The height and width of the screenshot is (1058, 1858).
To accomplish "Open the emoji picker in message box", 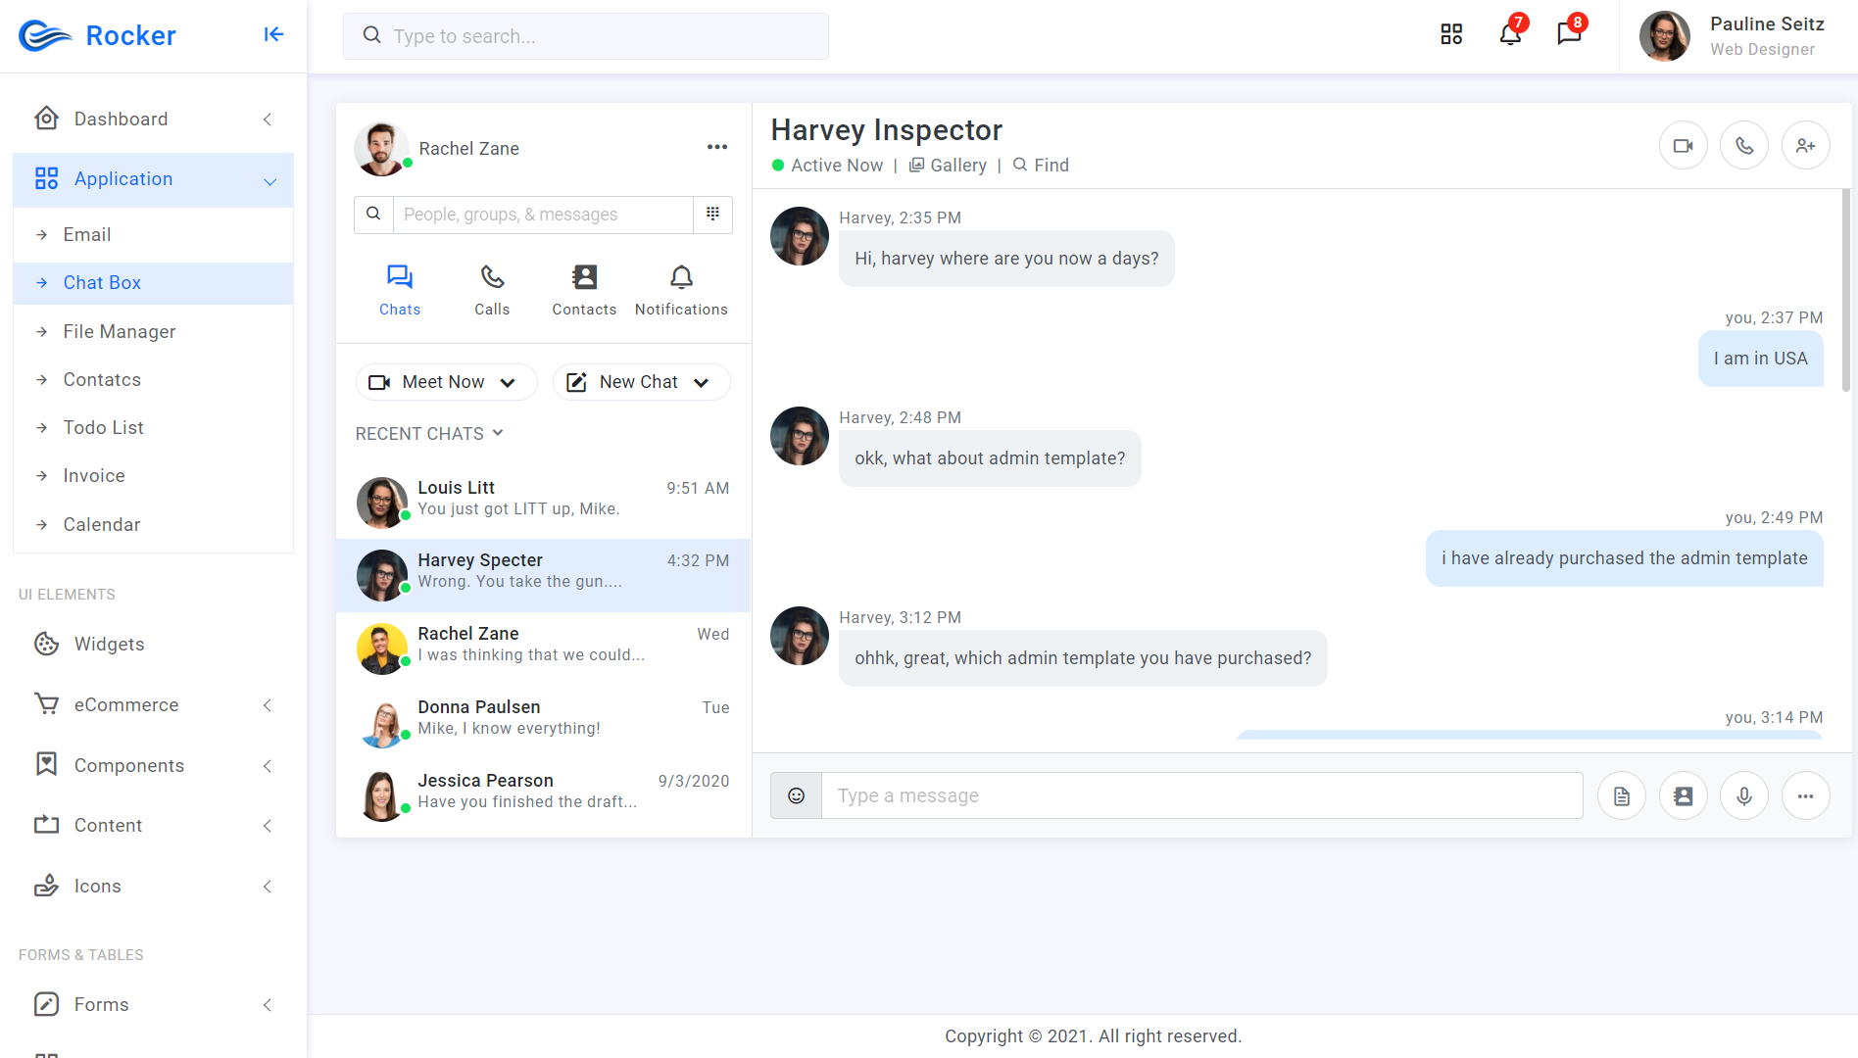I will (796, 795).
